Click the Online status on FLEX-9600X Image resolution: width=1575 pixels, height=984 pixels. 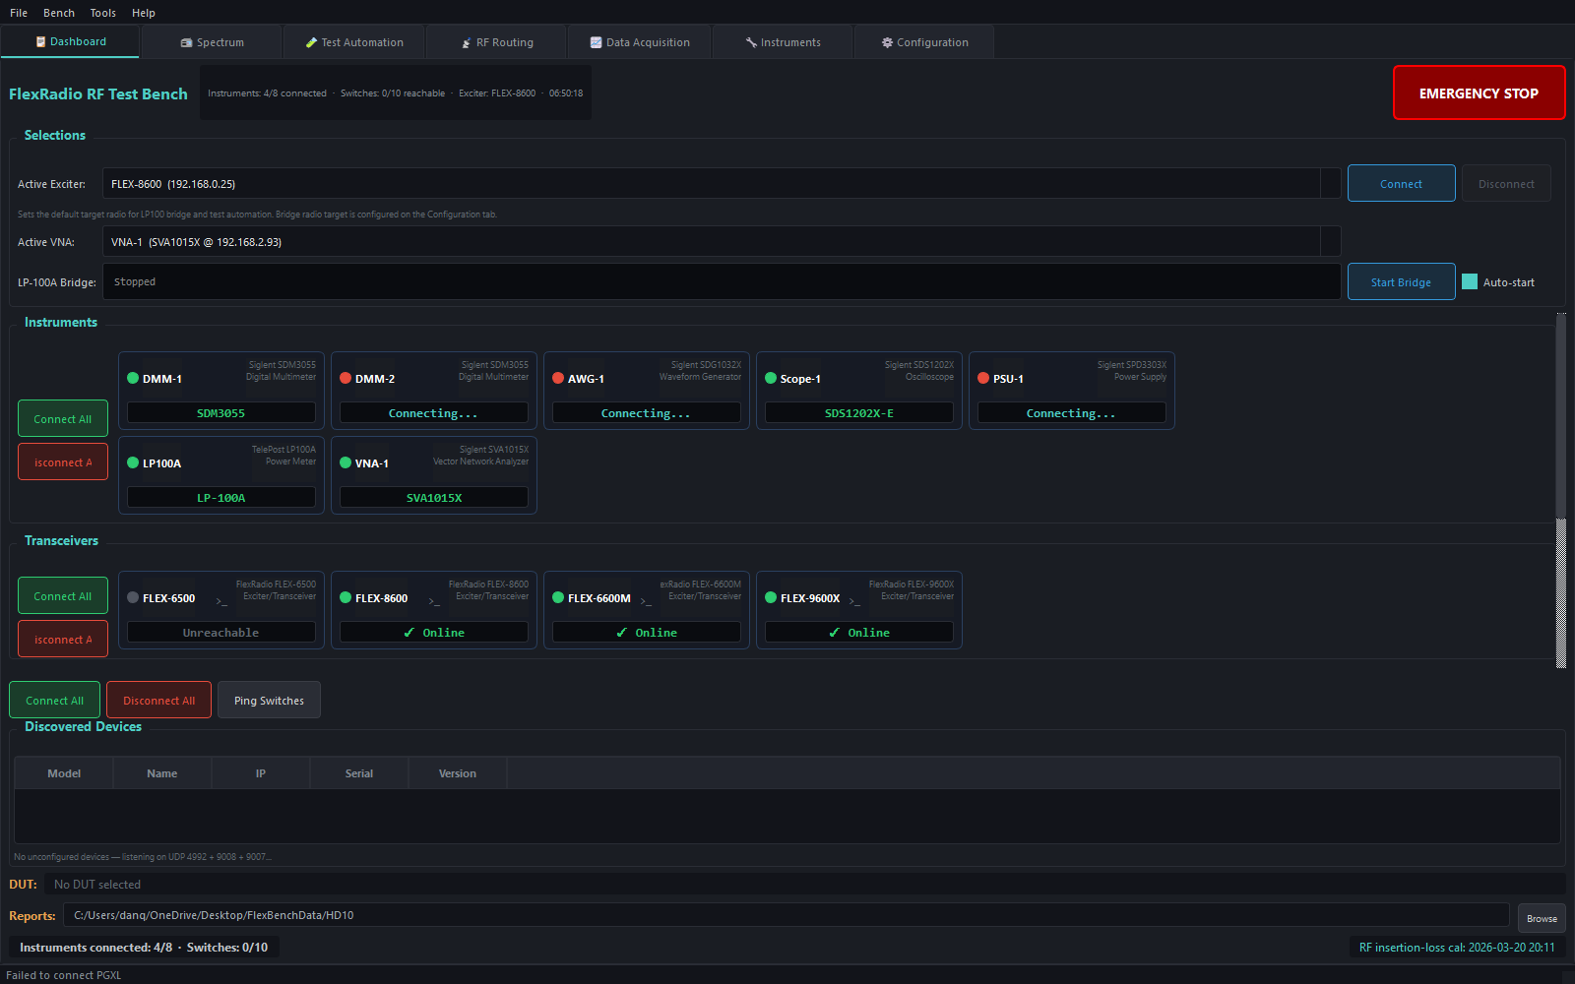(859, 633)
